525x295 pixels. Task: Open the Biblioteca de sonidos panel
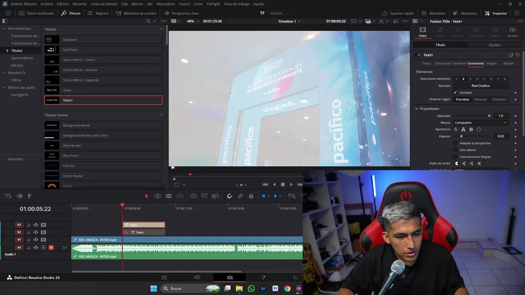[136, 13]
